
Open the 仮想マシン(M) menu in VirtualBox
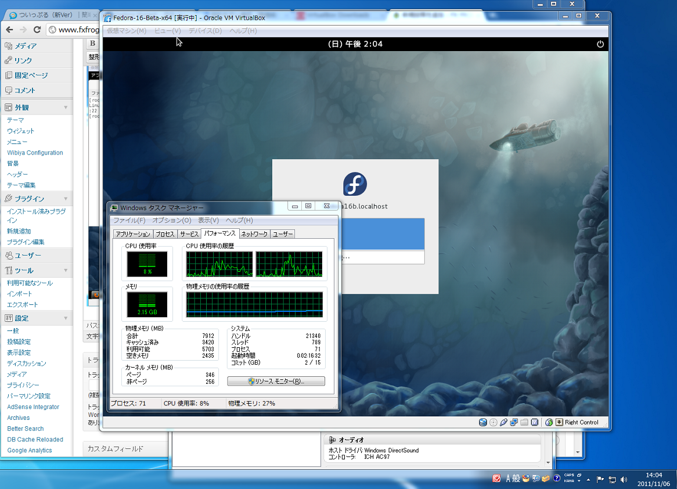127,31
